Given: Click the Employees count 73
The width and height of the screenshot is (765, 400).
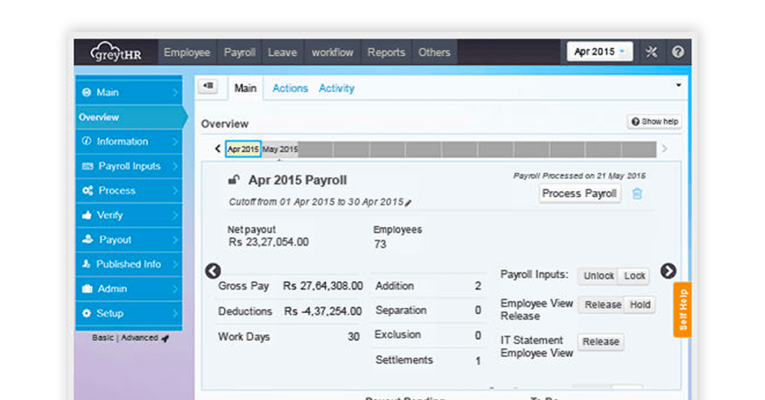Looking at the screenshot, I should click(x=380, y=244).
